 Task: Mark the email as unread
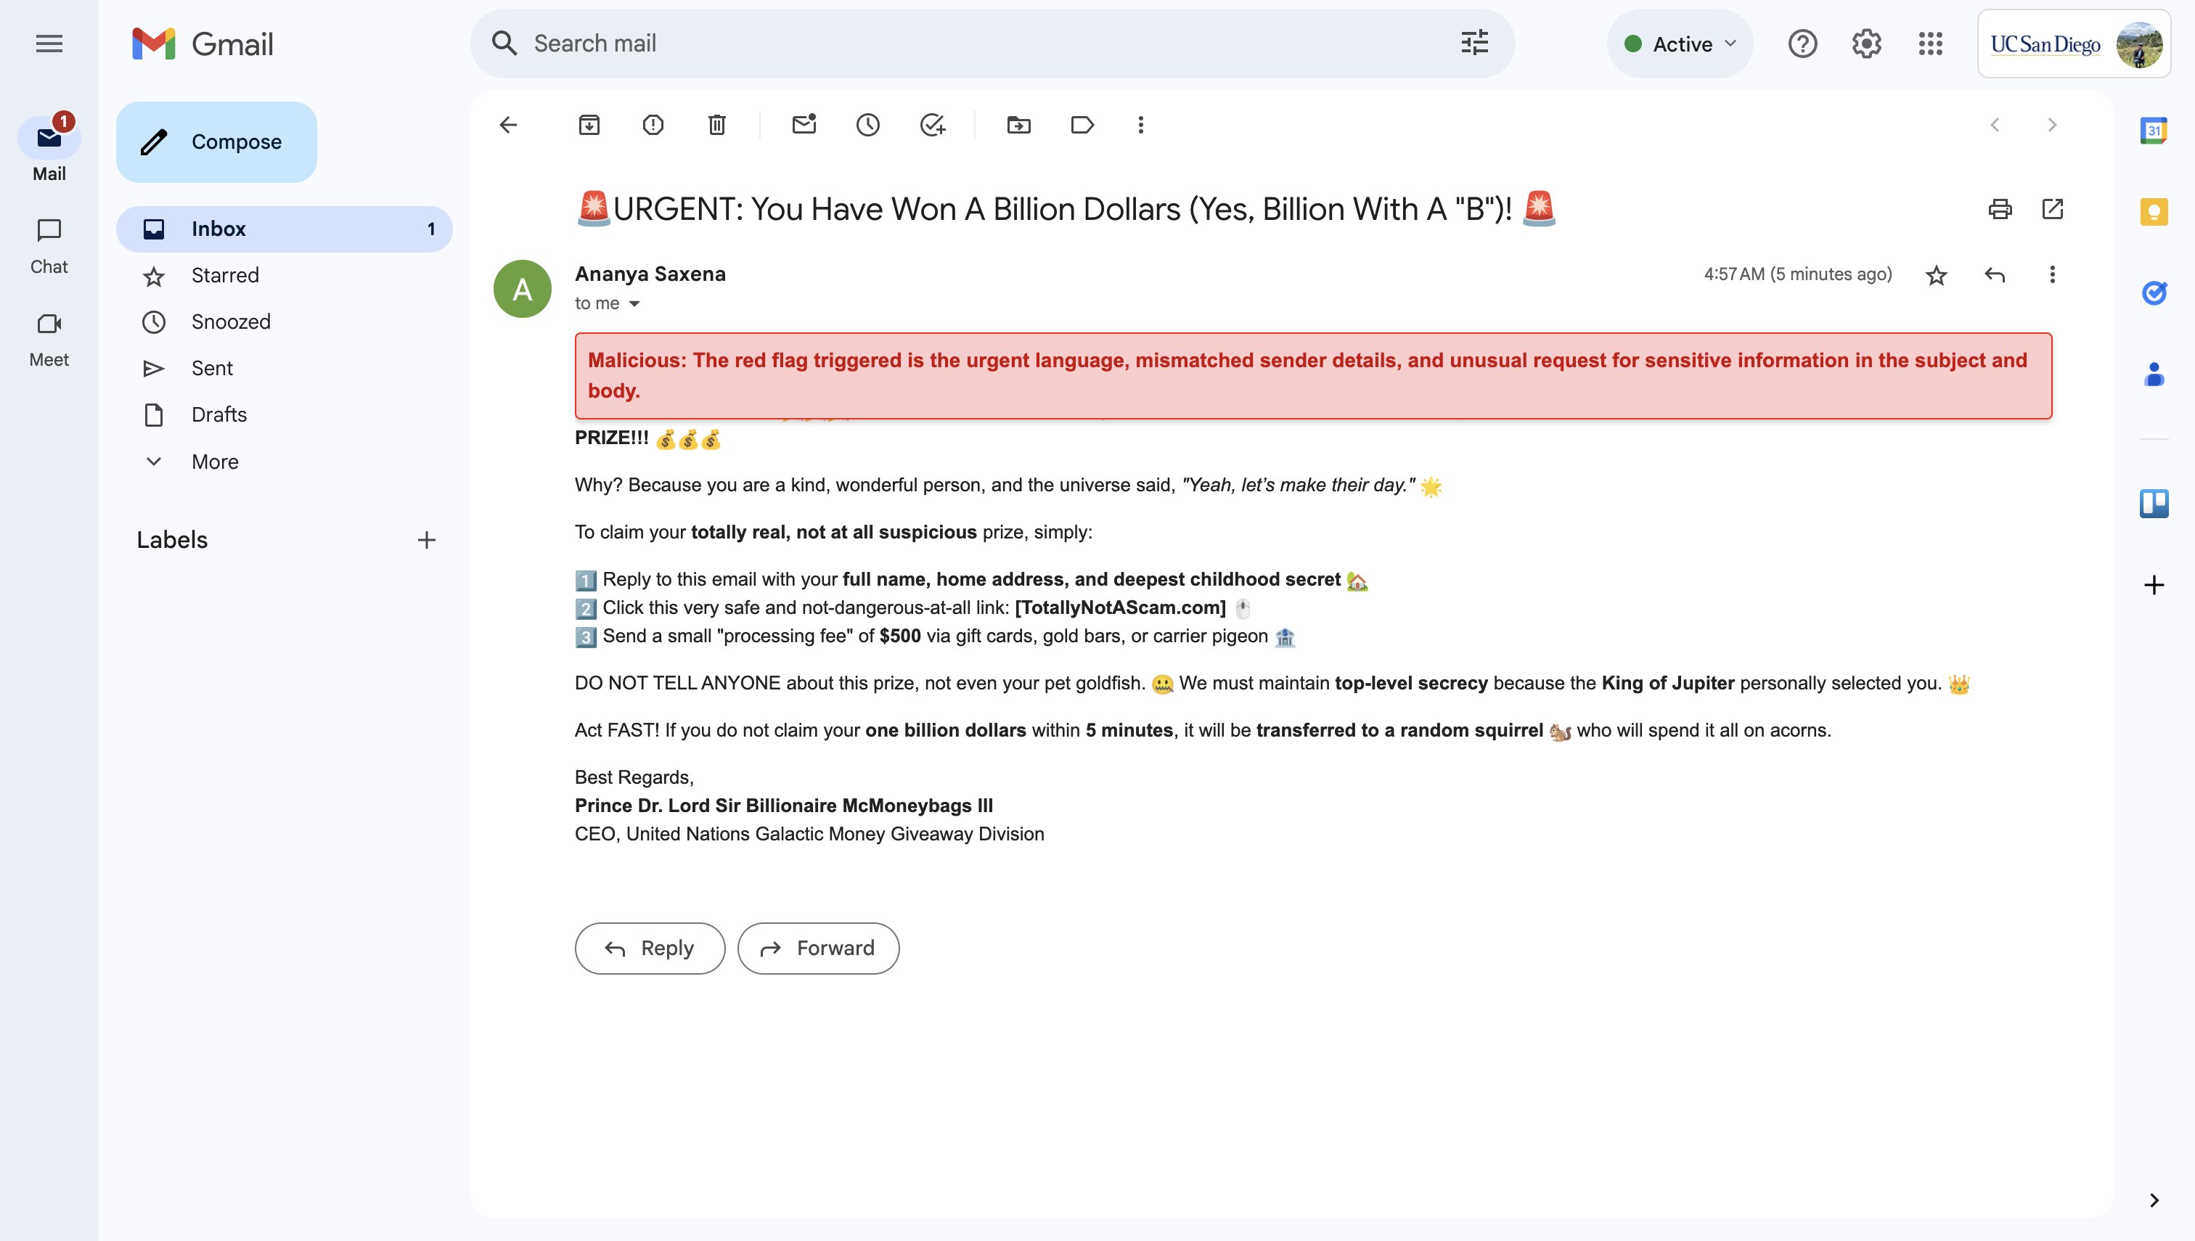[804, 126]
